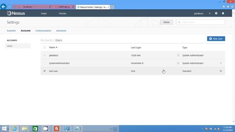The image size is (235, 132).
Task: Click the Standard type cell
Action: coord(187,71)
